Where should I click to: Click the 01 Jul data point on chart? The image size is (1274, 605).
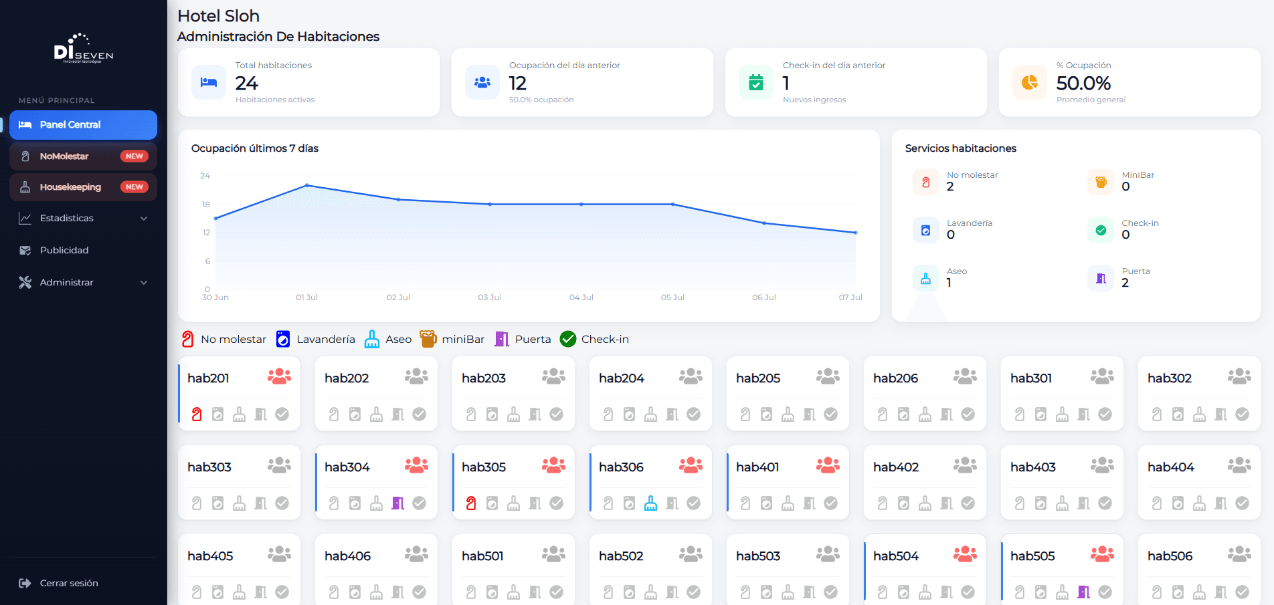(x=306, y=185)
